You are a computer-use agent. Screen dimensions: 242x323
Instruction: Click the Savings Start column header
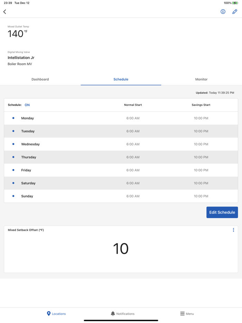201,105
